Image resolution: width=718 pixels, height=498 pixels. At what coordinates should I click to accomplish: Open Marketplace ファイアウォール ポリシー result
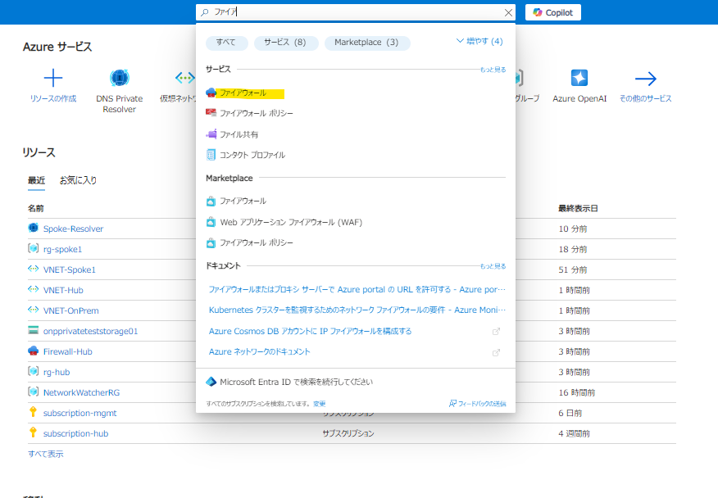249,242
